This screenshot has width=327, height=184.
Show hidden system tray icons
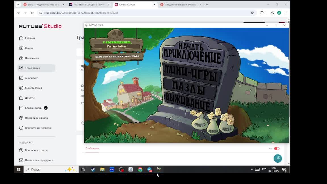tap(252, 170)
